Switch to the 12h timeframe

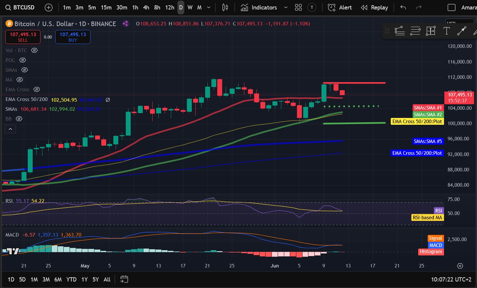pos(170,7)
